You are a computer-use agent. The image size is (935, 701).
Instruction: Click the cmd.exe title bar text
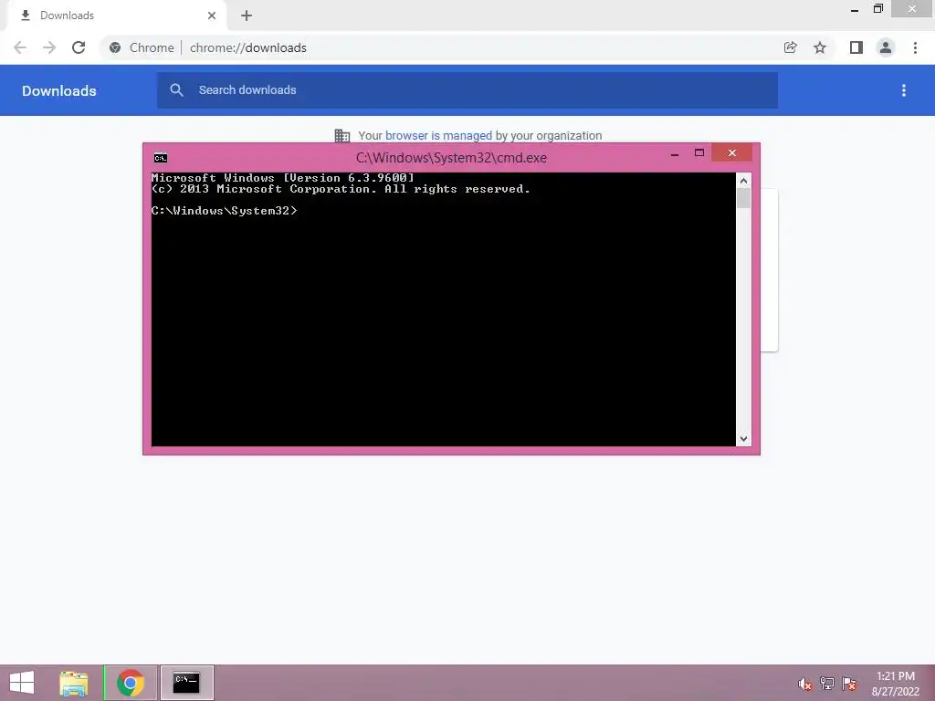pyautogui.click(x=451, y=157)
